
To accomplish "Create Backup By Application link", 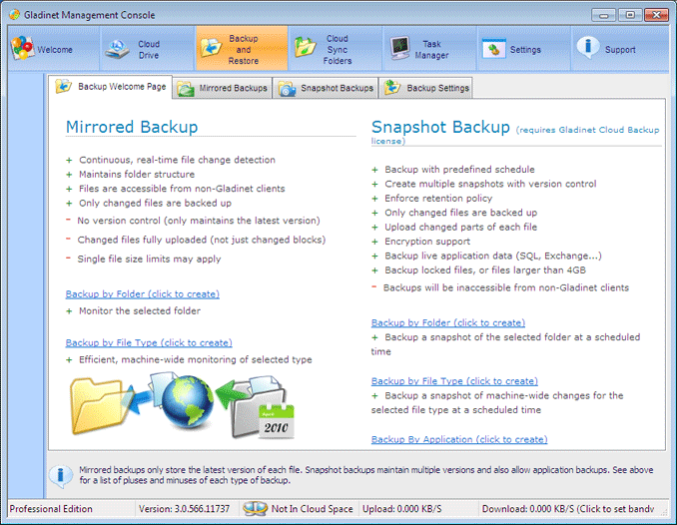I will click(x=459, y=439).
